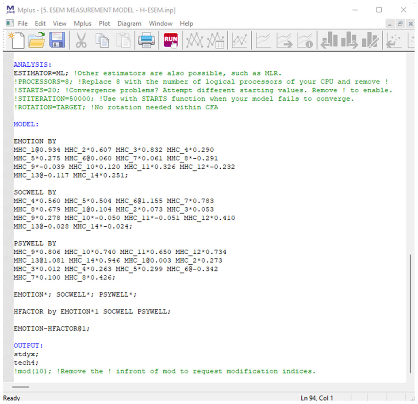Click the scissors Cut icon
This screenshot has width=418, height=404.
[x=81, y=41]
